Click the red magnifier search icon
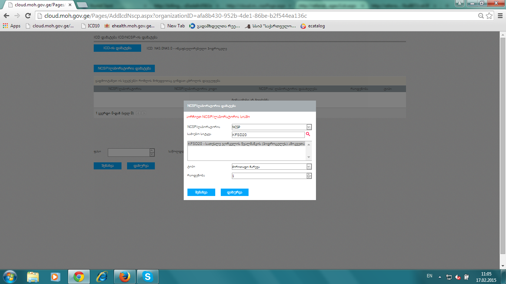This screenshot has width=506, height=284. [307, 134]
